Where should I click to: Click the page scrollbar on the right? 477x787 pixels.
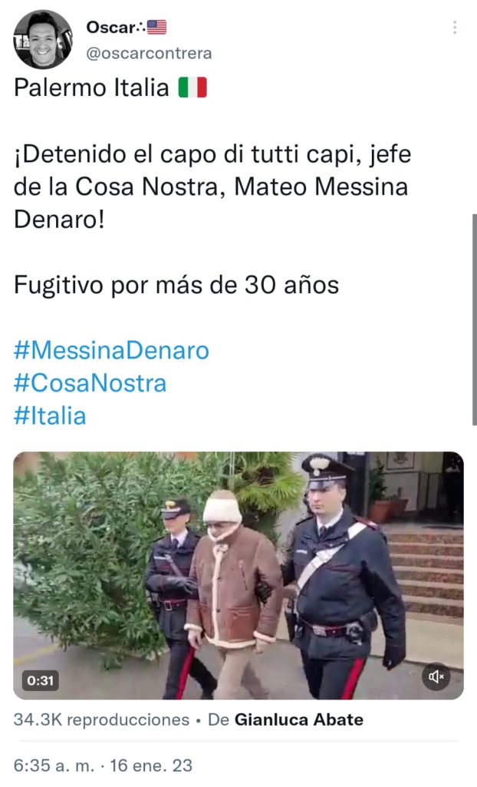pyautogui.click(x=474, y=319)
